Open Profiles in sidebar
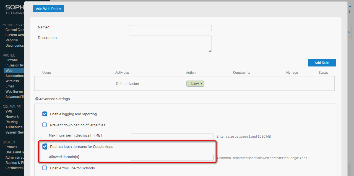 pyautogui.click(x=11, y=147)
